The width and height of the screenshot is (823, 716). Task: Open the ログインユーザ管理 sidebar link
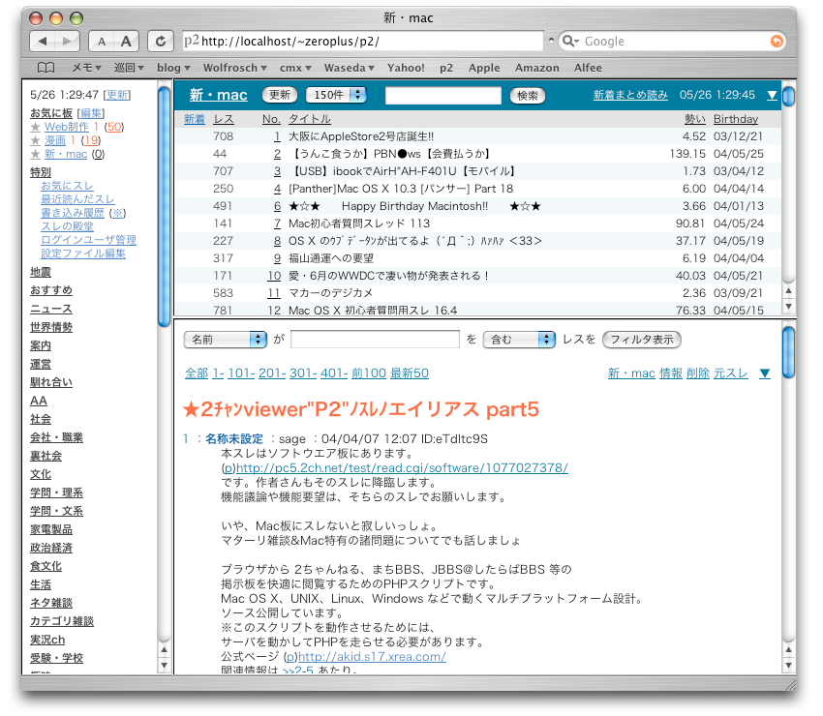click(88, 240)
